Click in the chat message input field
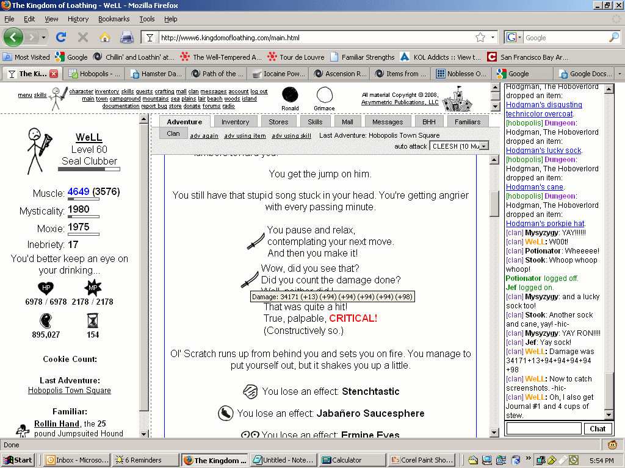 pos(544,428)
